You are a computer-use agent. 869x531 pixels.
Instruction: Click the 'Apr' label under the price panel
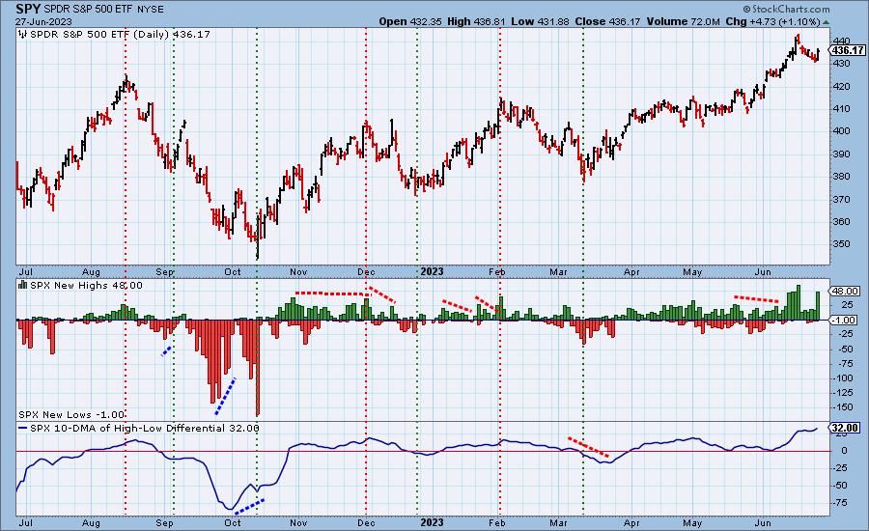(x=631, y=271)
